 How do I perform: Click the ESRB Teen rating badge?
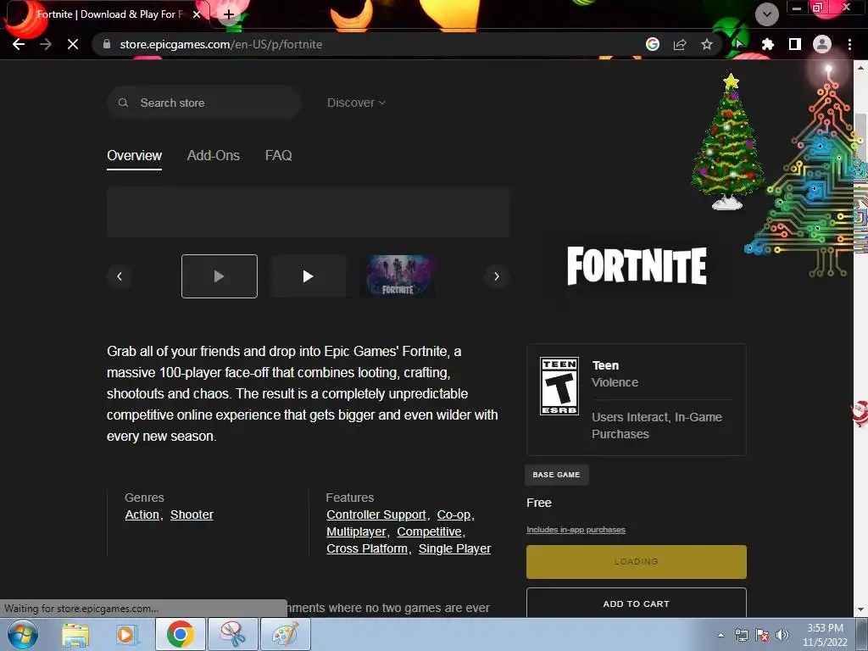pyautogui.click(x=559, y=386)
